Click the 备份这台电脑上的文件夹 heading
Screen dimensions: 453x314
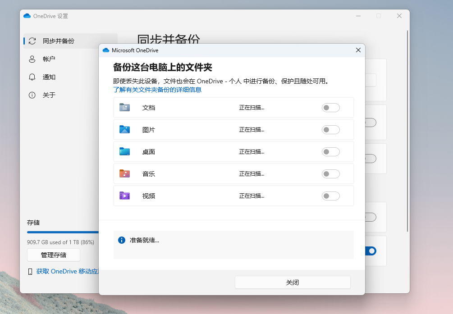[x=163, y=67]
